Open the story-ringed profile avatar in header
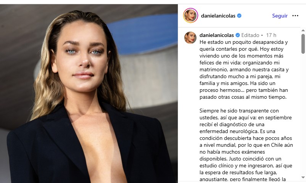The height and width of the screenshot is (183, 306). 190,15
